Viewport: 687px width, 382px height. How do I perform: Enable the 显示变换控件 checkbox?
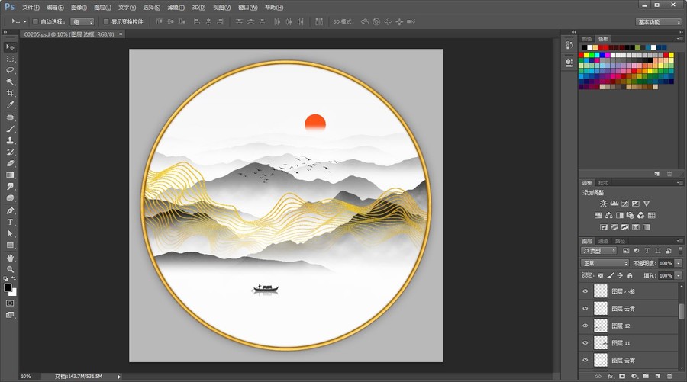(x=105, y=21)
